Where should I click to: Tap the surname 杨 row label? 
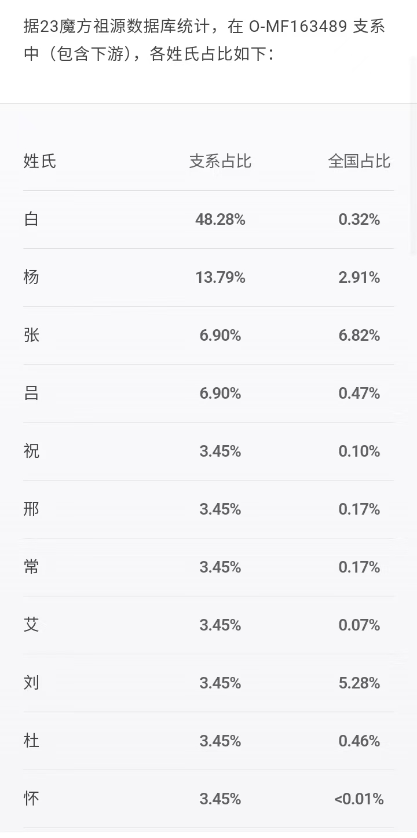coord(31,277)
